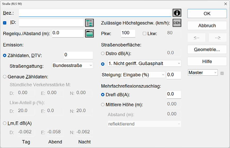The image size is (230, 148).
Task: Click the Regelqu./Abstand value field
Action: click(68, 33)
